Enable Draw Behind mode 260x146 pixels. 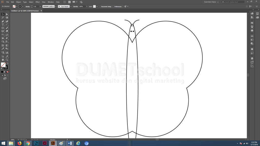5,75
